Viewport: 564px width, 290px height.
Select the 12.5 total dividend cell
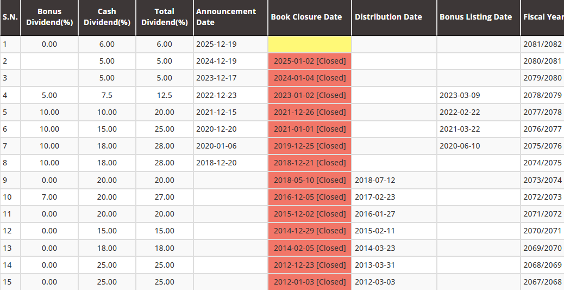[x=165, y=95]
